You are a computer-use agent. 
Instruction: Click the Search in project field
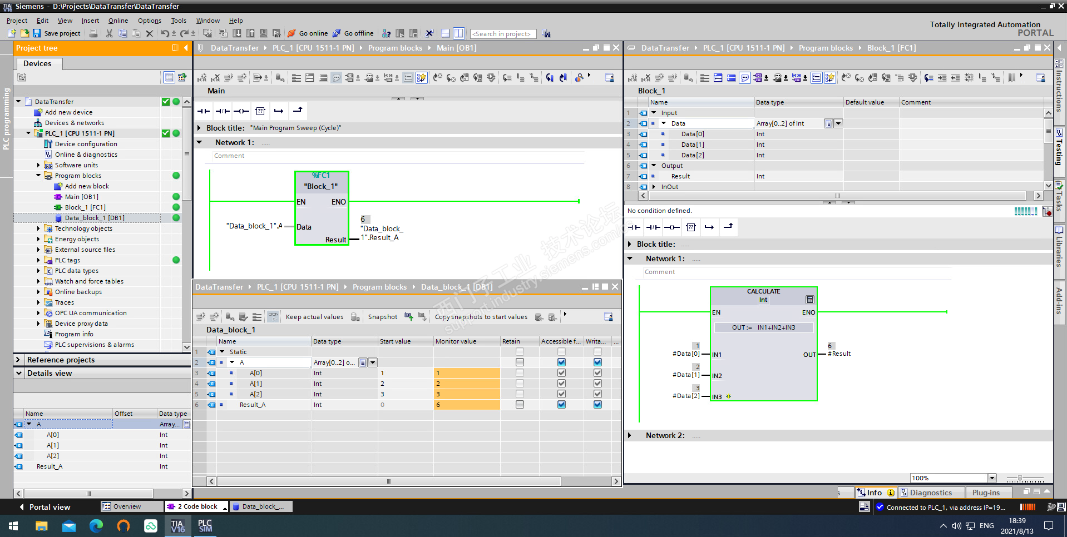click(x=503, y=34)
